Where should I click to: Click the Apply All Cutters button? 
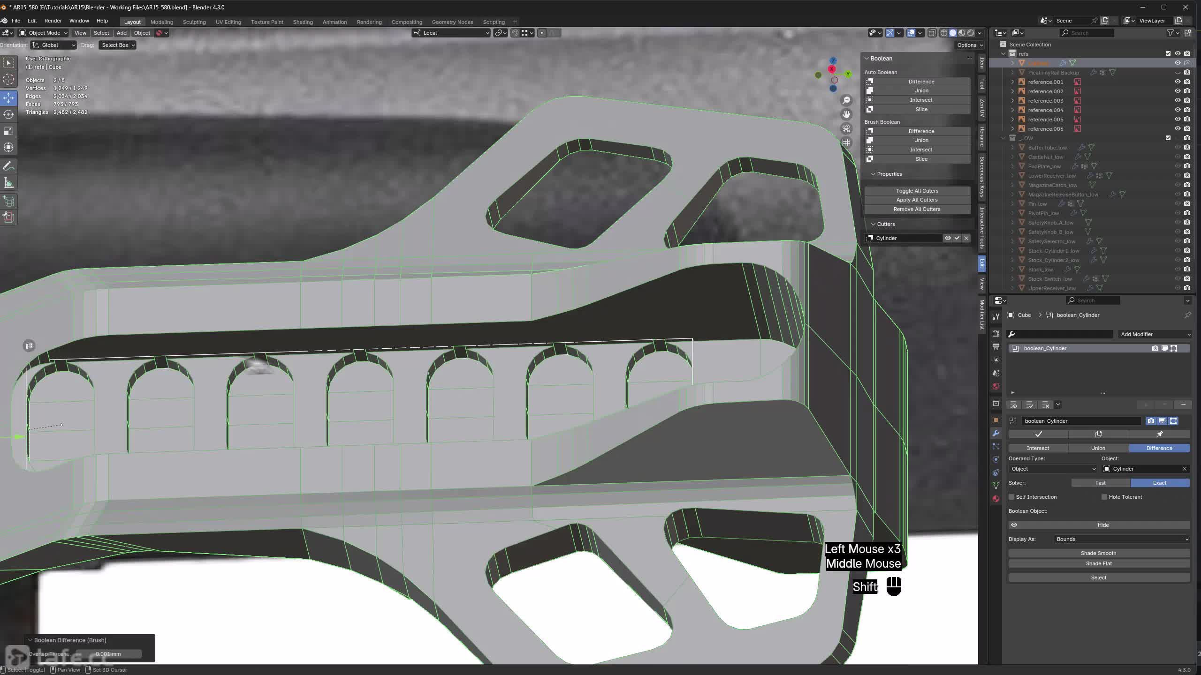[x=917, y=200]
